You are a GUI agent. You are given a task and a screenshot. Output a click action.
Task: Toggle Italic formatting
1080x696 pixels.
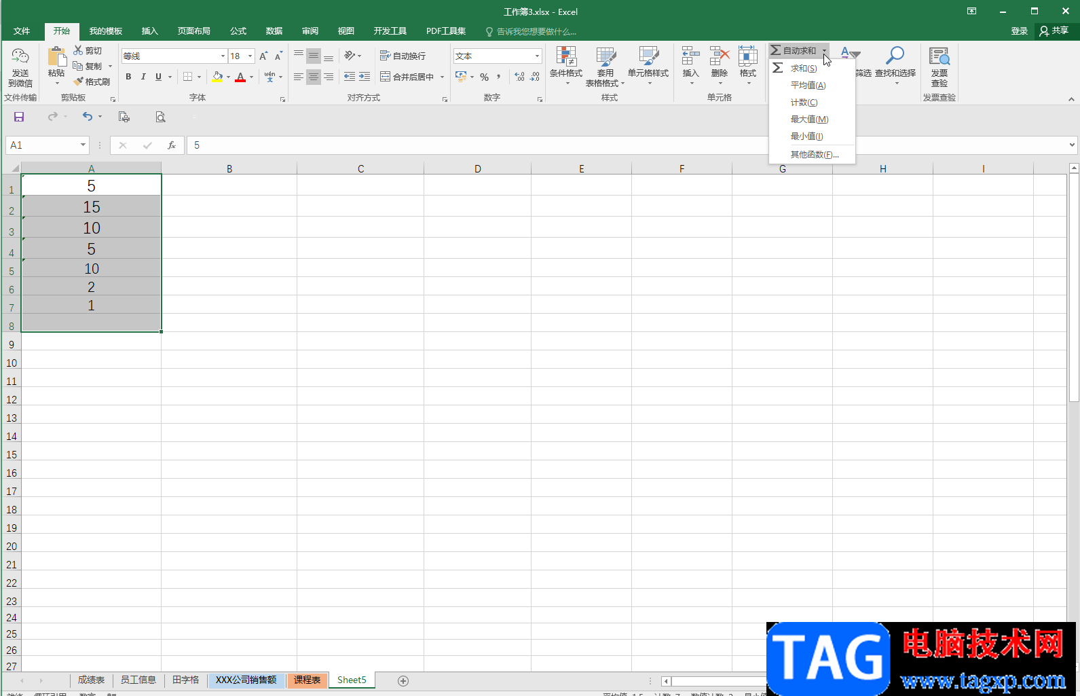point(143,77)
